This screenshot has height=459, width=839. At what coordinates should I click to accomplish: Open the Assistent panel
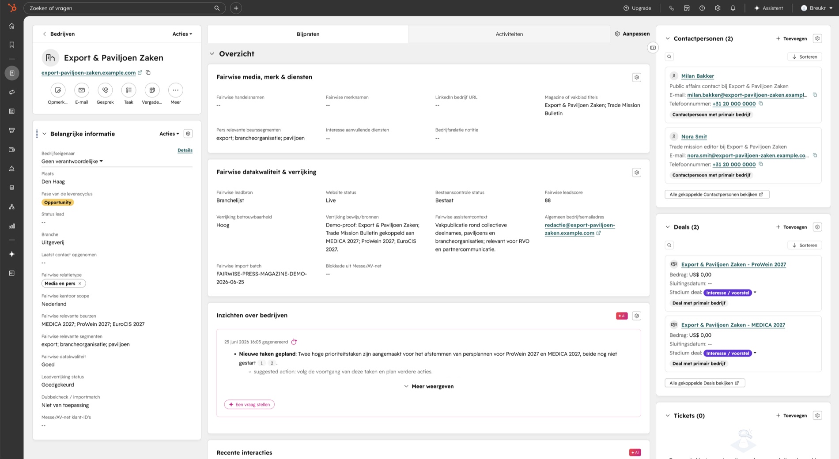768,8
